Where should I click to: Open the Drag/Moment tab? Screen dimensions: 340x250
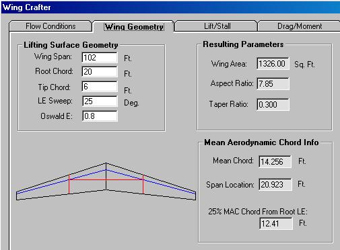pyautogui.click(x=300, y=26)
